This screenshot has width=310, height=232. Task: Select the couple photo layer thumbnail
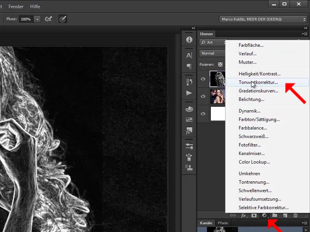click(x=218, y=96)
